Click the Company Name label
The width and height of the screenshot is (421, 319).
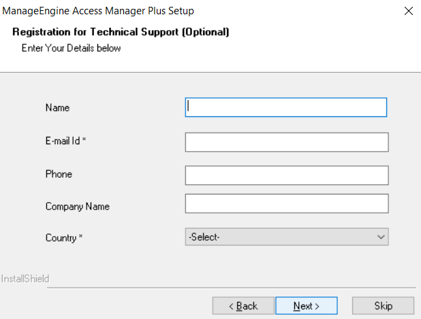(x=77, y=206)
